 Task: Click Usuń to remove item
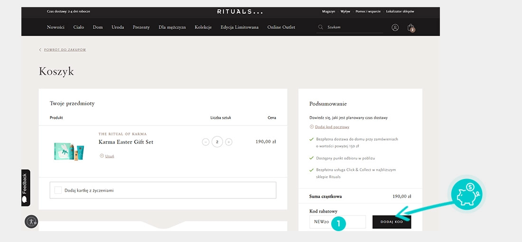(x=110, y=156)
